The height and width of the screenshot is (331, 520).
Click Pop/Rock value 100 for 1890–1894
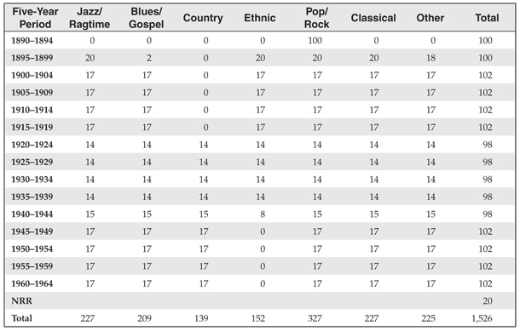click(315, 40)
